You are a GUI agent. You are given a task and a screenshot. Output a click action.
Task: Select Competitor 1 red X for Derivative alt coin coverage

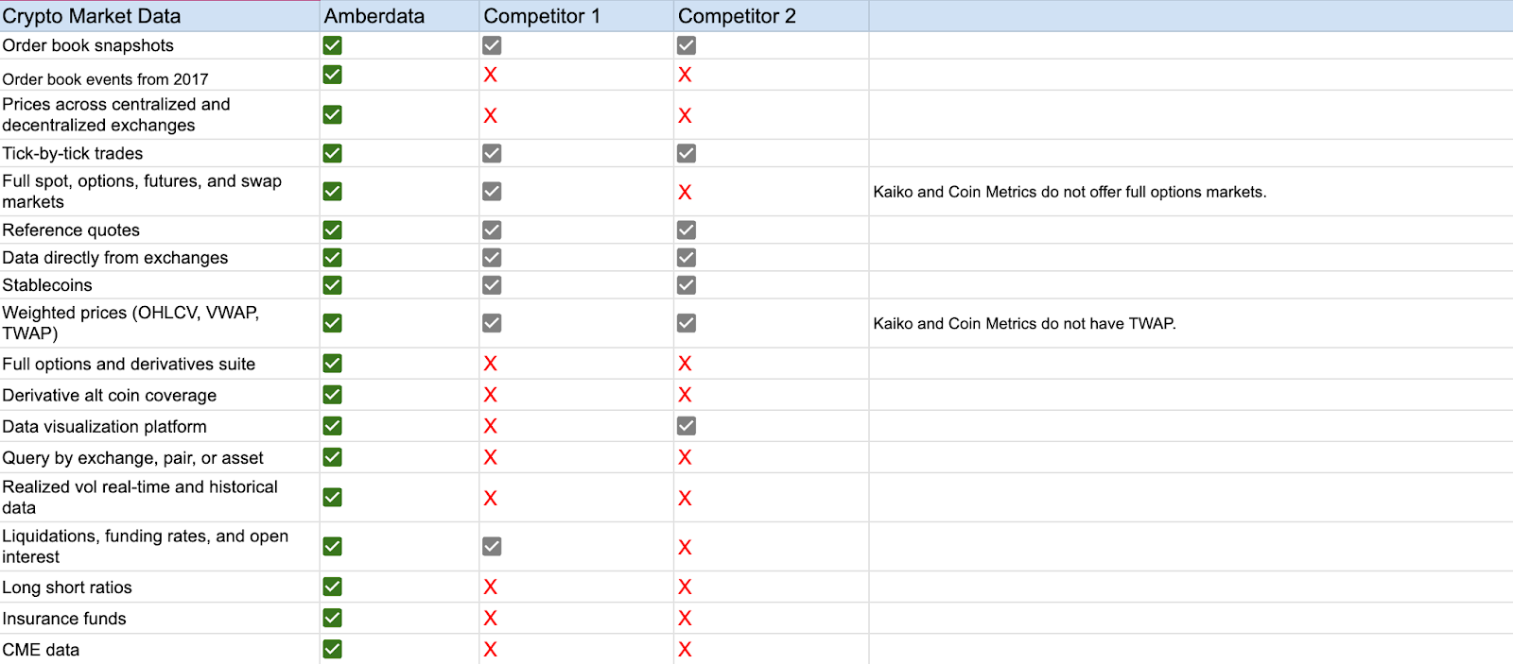(x=490, y=395)
